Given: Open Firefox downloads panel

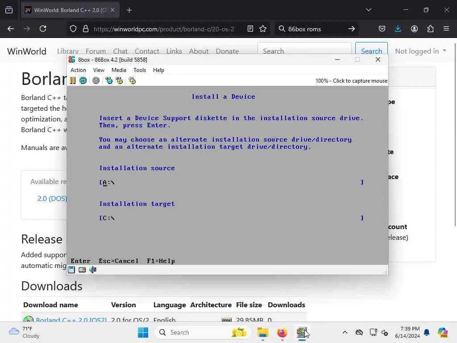Looking at the screenshot, I should pos(398,29).
